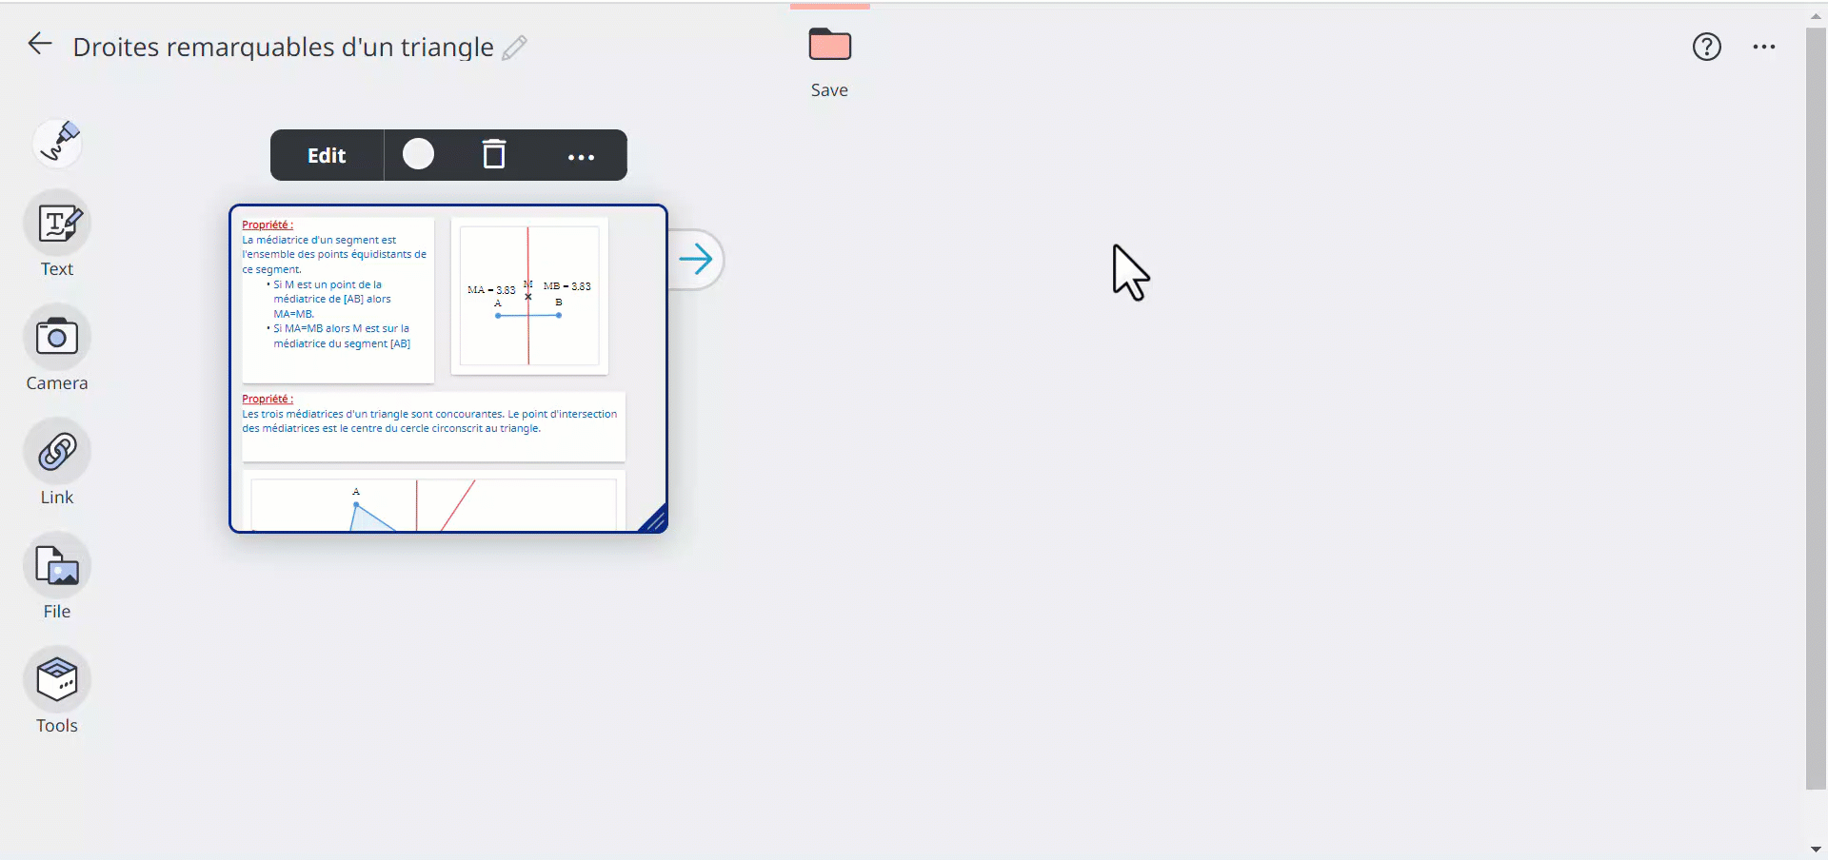Click the second 'Propriété :' heading
Viewport: 1828px width, 860px height.
coord(268,399)
